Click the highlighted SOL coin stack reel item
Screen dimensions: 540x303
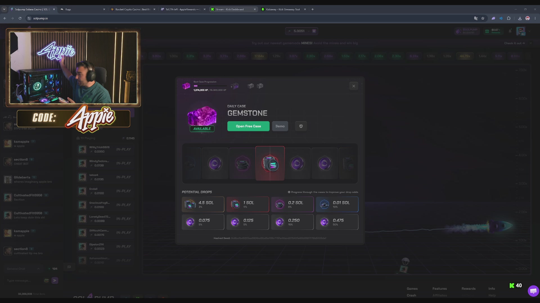[270, 163]
